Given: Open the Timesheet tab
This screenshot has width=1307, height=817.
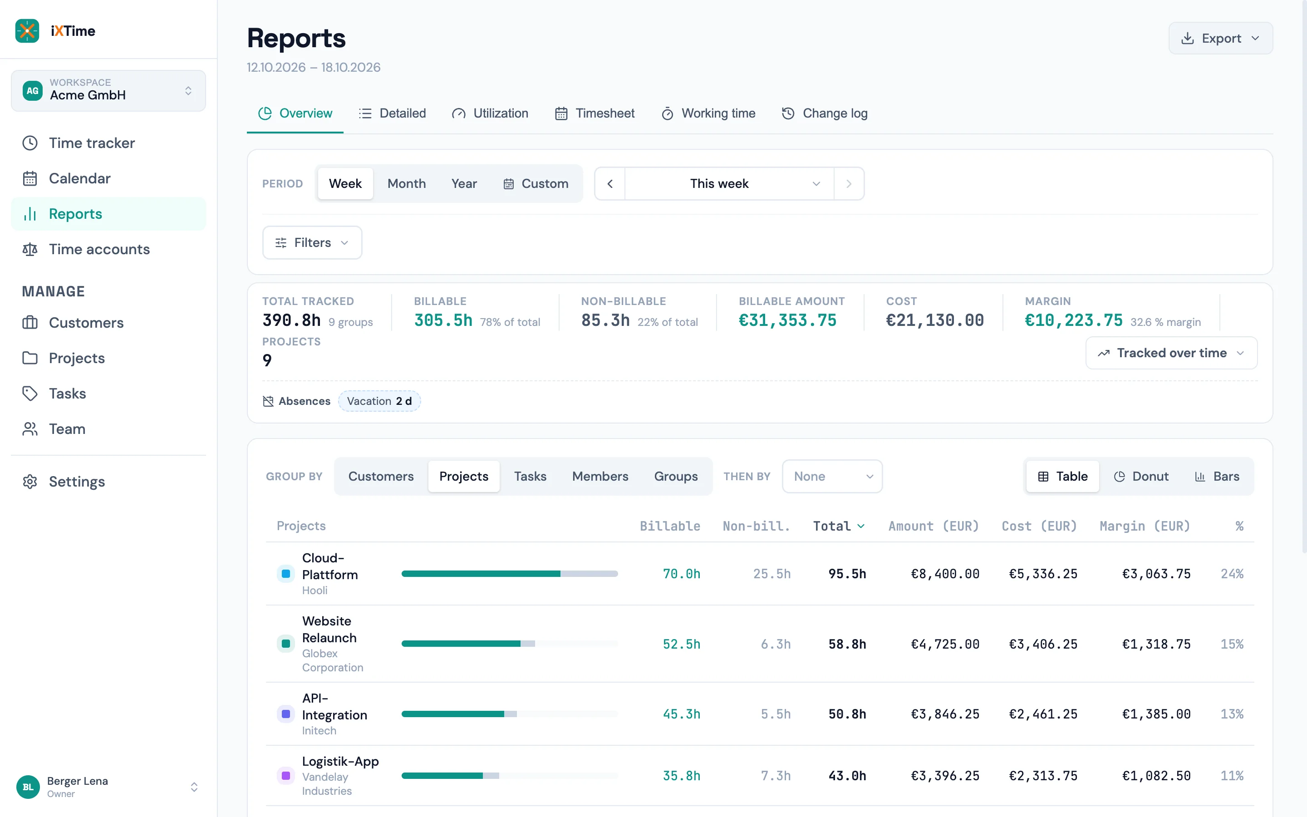Looking at the screenshot, I should coord(595,113).
